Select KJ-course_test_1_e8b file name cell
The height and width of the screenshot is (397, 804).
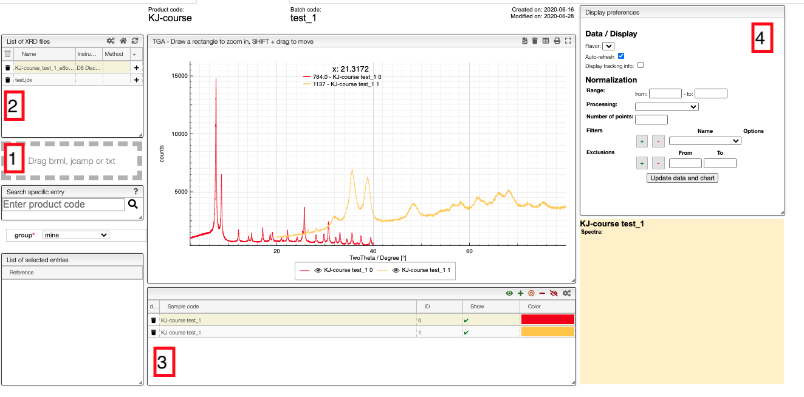click(x=44, y=68)
